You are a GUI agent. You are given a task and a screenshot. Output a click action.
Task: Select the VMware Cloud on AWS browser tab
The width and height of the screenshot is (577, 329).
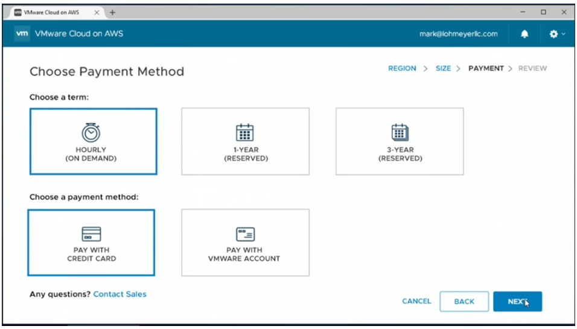[x=57, y=12]
